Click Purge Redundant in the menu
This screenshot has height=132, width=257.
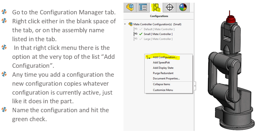[163, 73]
